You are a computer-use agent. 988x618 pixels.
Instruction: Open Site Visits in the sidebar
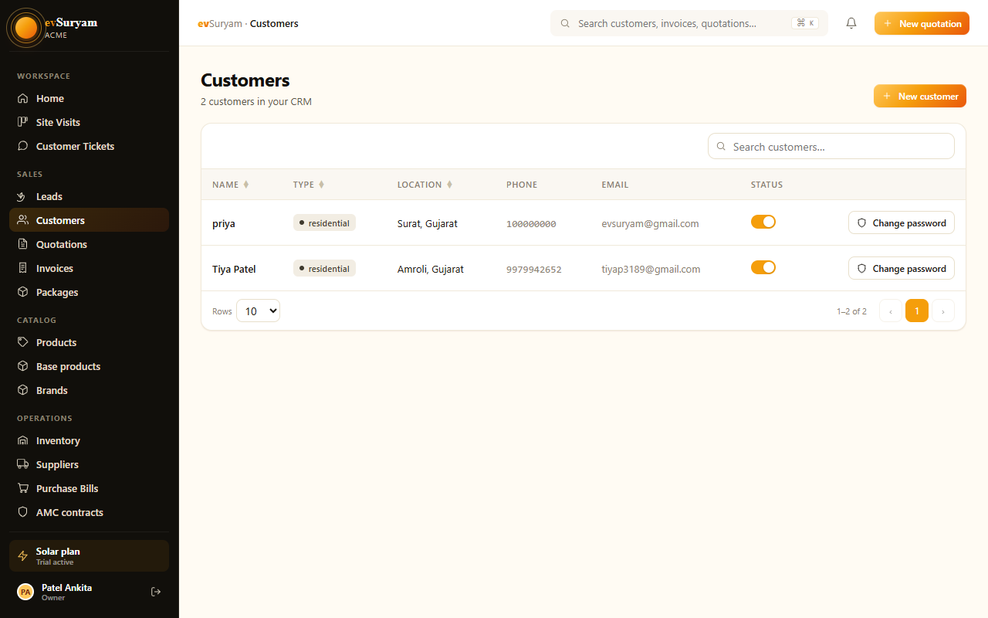tap(89, 122)
